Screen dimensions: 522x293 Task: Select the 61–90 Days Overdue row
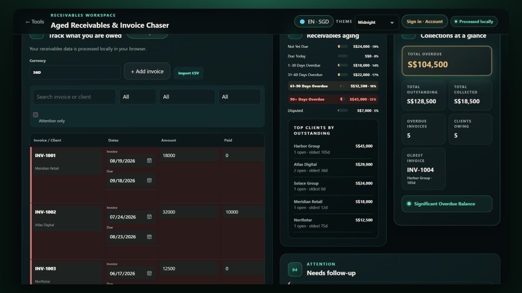[333, 86]
